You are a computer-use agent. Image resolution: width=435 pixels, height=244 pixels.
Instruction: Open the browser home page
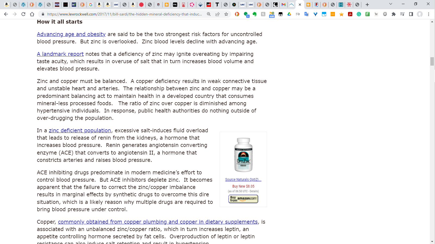[x=32, y=14]
